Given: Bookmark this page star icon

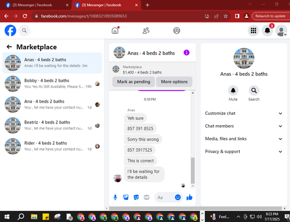Looking at the screenshot, I should click(x=226, y=16).
